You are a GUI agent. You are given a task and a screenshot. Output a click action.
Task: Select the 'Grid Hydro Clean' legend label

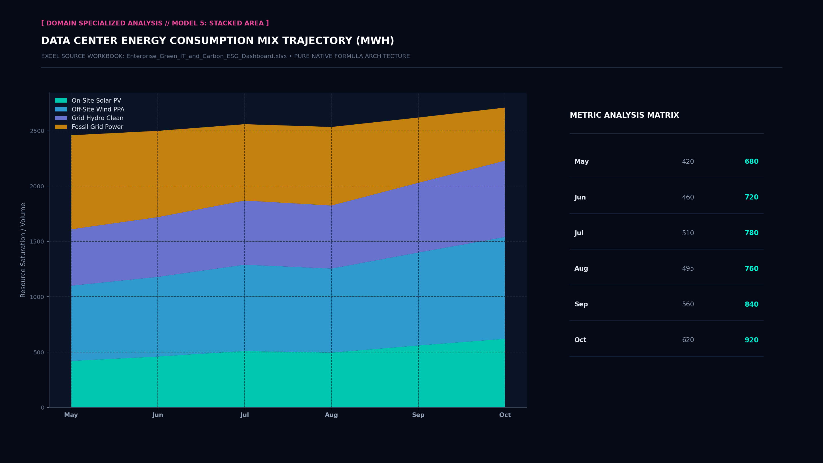coord(97,118)
